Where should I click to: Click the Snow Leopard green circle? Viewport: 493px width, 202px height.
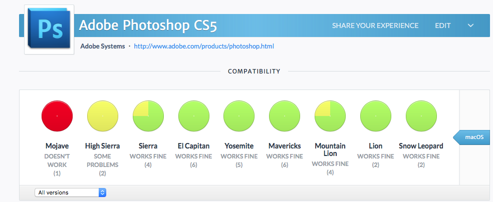tap(421, 115)
